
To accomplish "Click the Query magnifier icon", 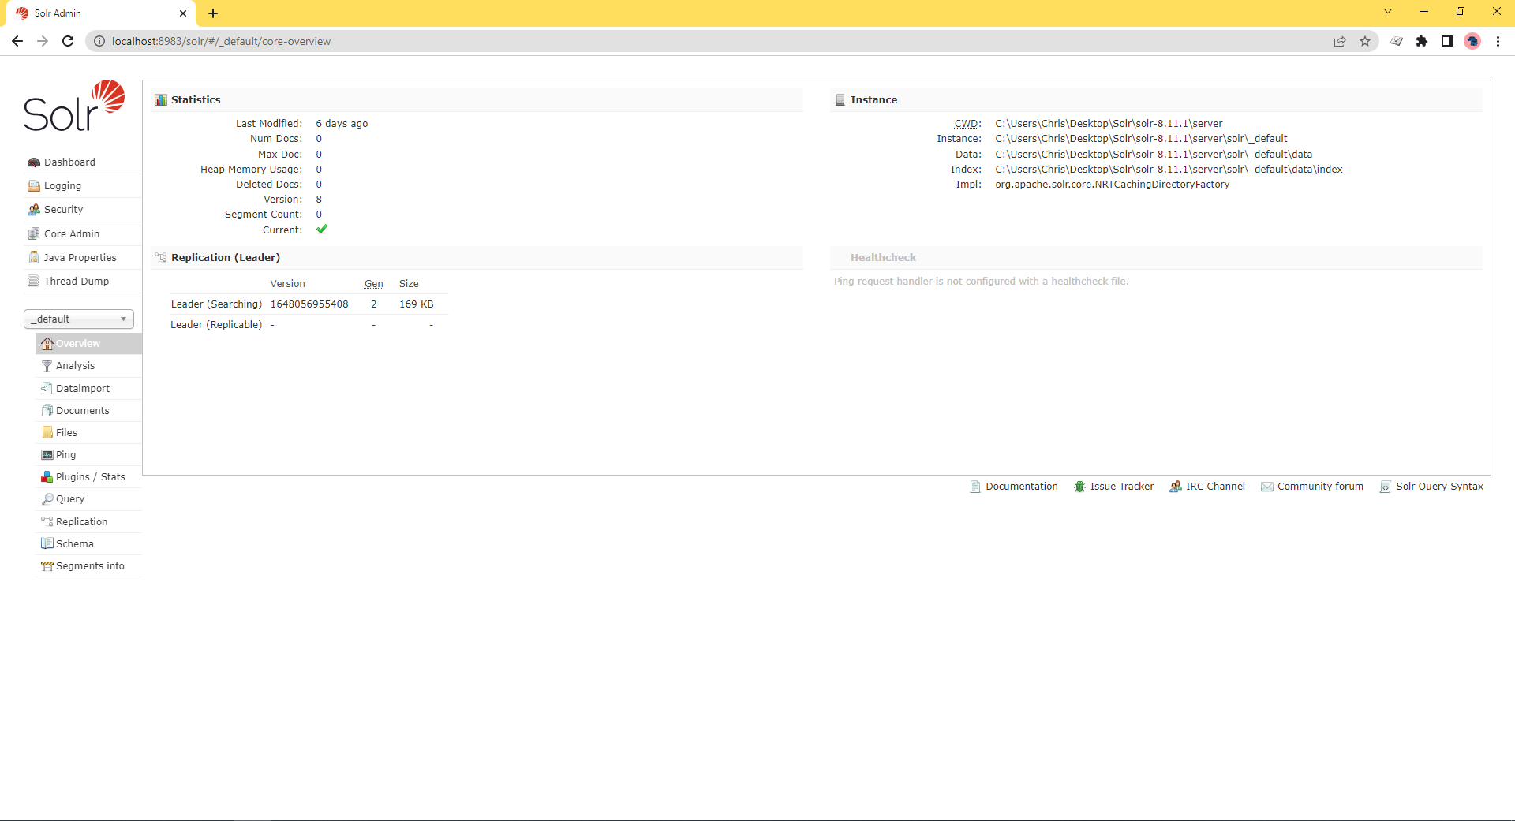I will click(47, 498).
